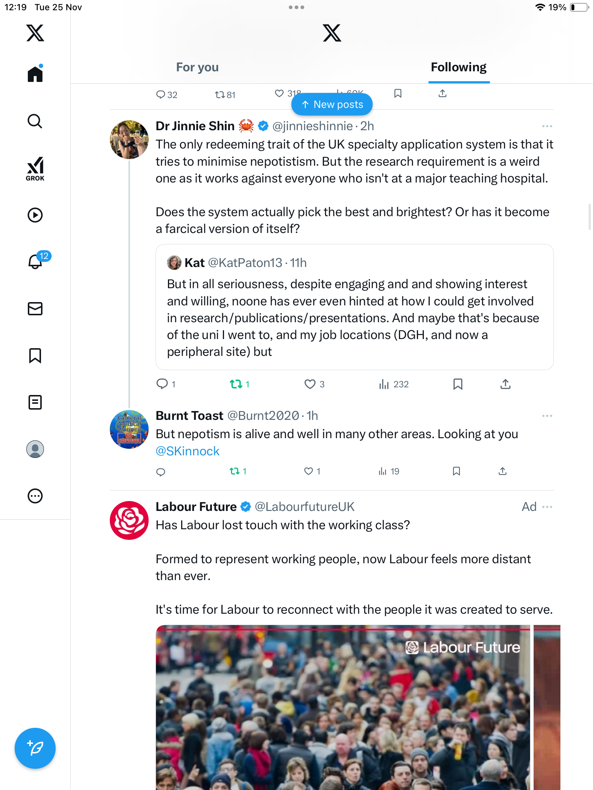This screenshot has width=593, height=790.
Task: Tap the compose new post button
Action: (35, 748)
